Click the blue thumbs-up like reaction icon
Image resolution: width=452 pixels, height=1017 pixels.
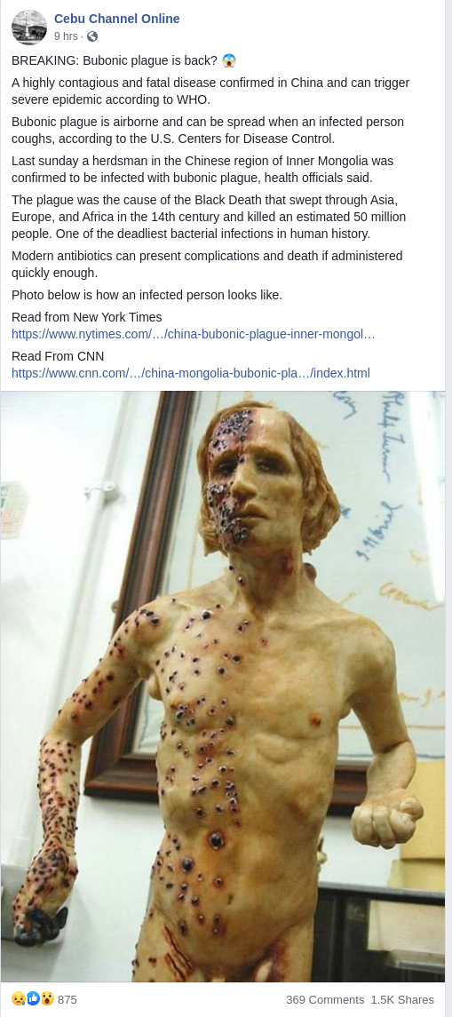33,999
